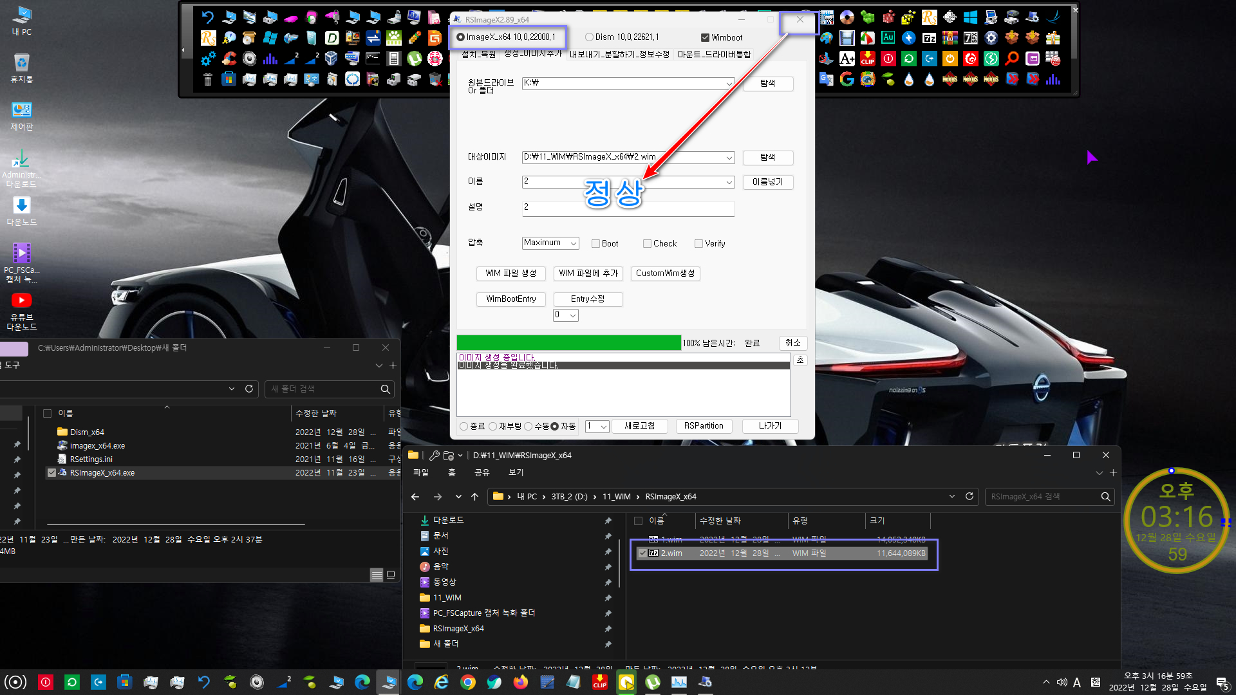Open the Google G icon in launcher

pyautogui.click(x=847, y=79)
